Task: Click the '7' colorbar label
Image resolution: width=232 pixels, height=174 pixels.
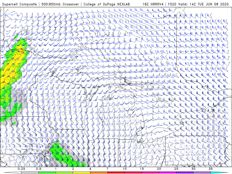Action: pos(107,169)
